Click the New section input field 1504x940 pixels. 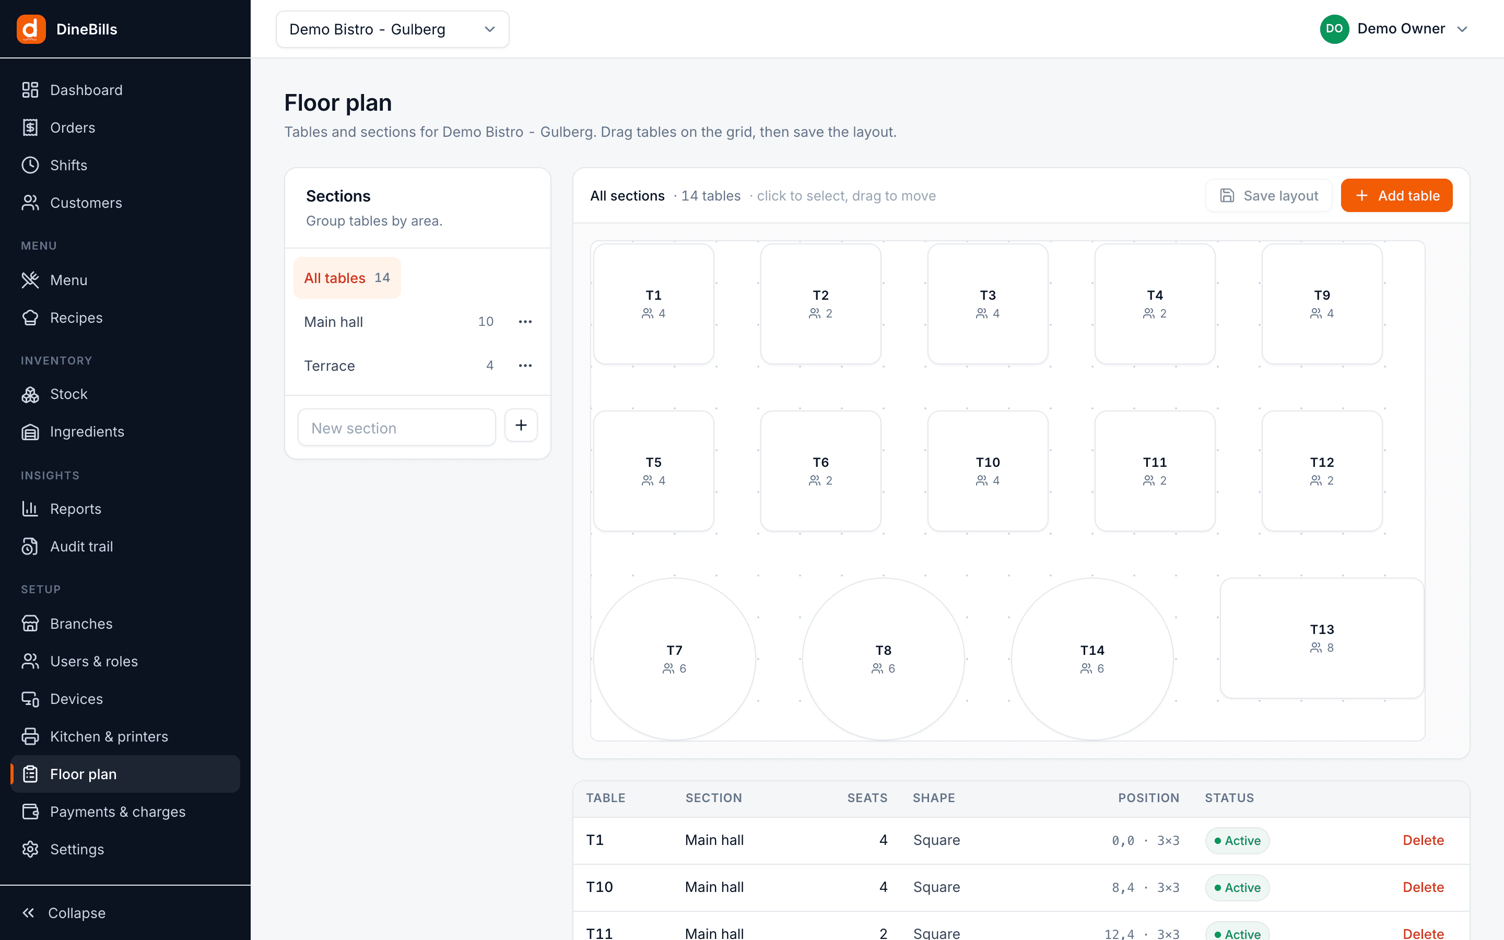396,428
